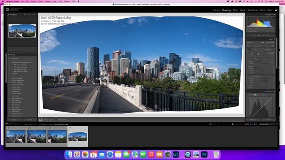Select the point curve circle icon
Image resolution: width=285 pixels, height=160 pixels.
(x=257, y=95)
